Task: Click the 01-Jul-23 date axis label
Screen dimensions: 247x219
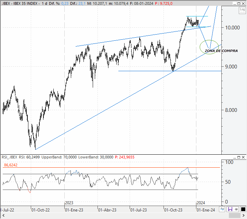Action: (139, 210)
